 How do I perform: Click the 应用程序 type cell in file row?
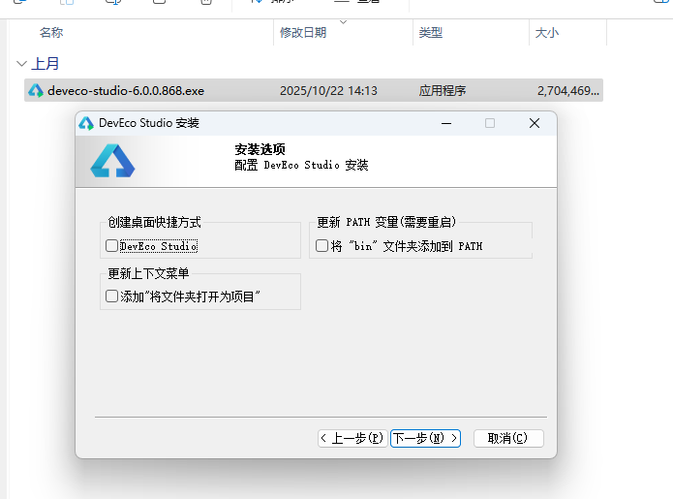point(443,91)
